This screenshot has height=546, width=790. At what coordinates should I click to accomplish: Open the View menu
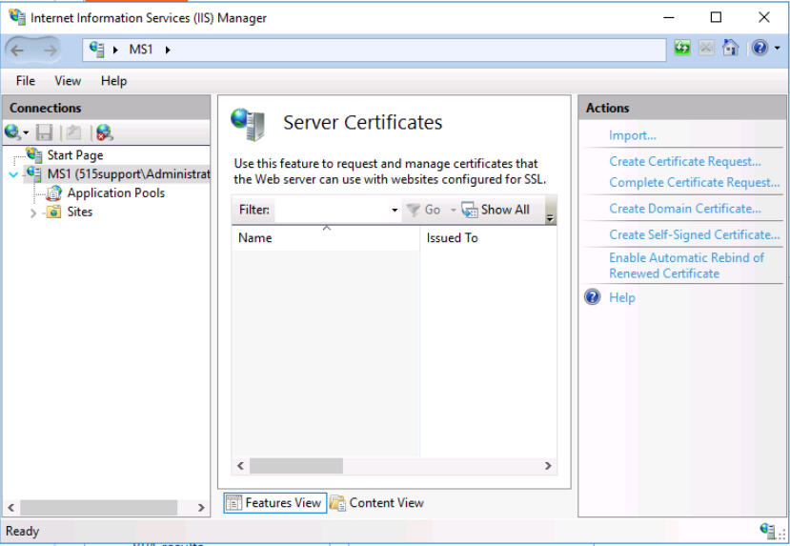68,81
